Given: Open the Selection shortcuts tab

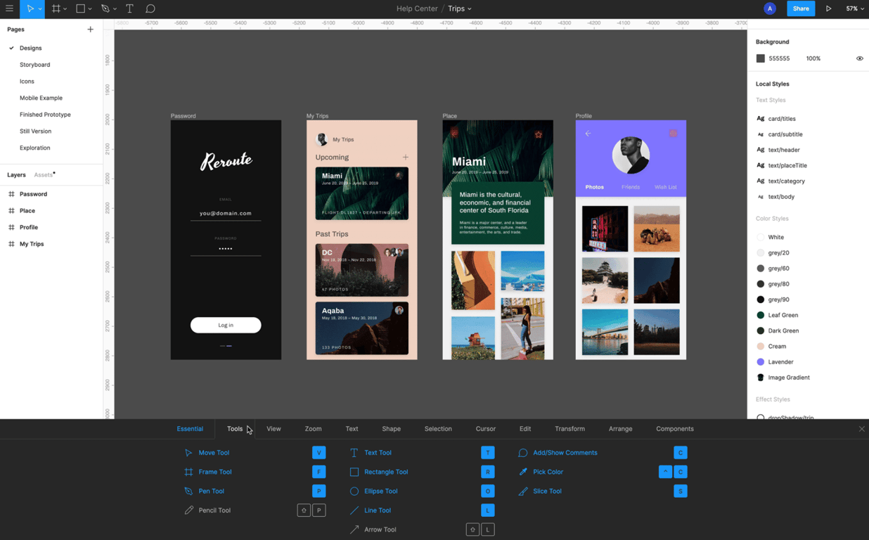Looking at the screenshot, I should (438, 429).
